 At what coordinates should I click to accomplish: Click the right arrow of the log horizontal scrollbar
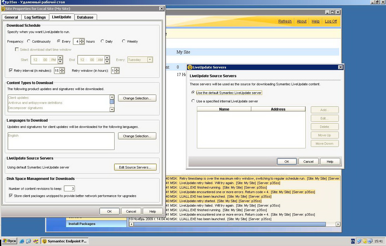coord(338,224)
